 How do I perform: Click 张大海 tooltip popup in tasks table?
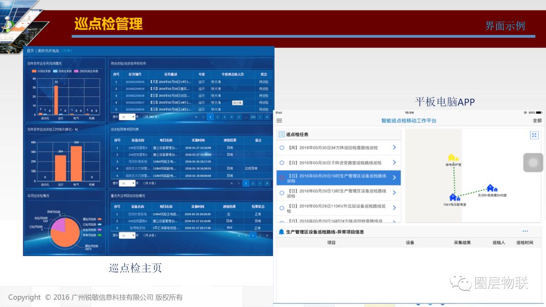click(238, 103)
